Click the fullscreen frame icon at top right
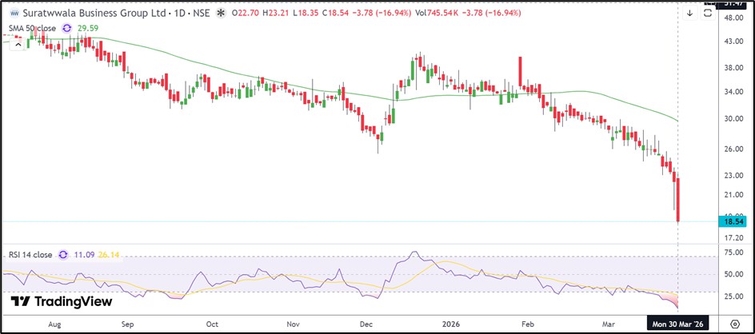The height and width of the screenshot is (334, 755). (x=708, y=14)
